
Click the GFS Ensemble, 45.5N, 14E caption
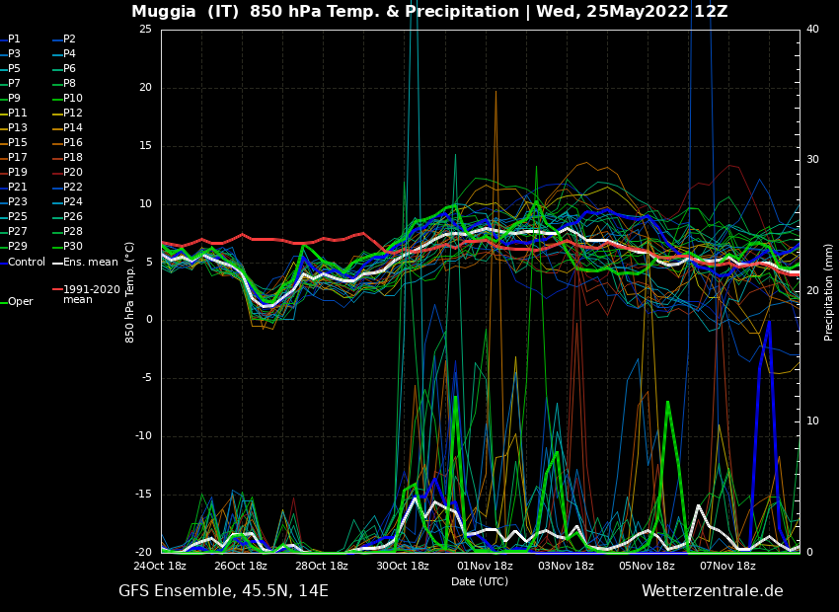(x=223, y=591)
